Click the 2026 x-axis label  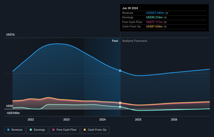coord(174,119)
